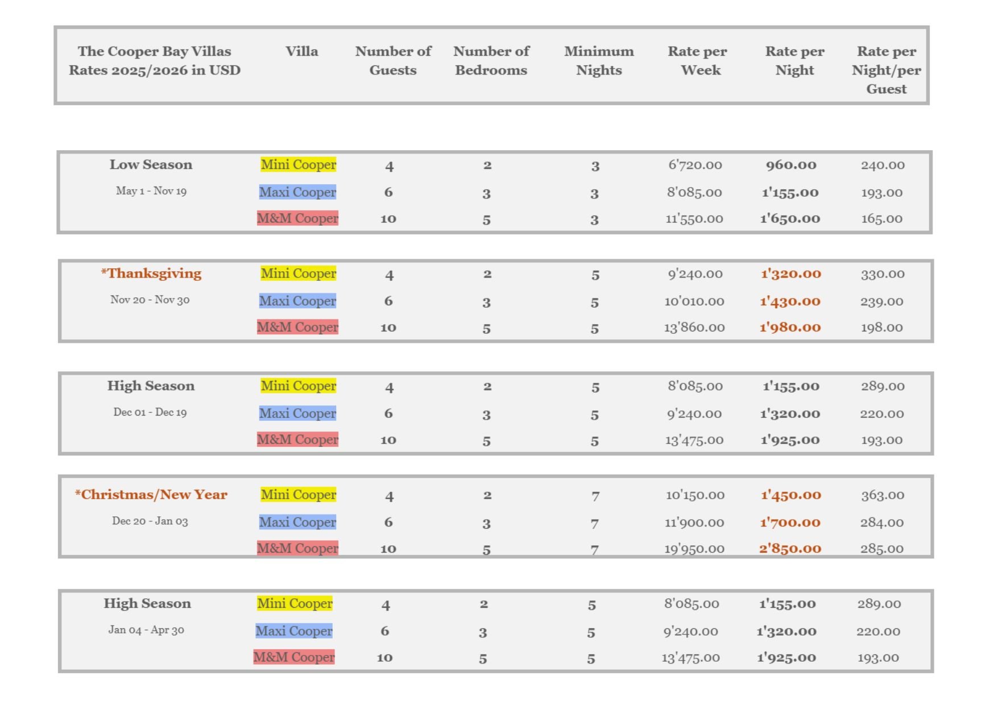Click the 19'950.00 weekly rate

pyautogui.click(x=694, y=549)
